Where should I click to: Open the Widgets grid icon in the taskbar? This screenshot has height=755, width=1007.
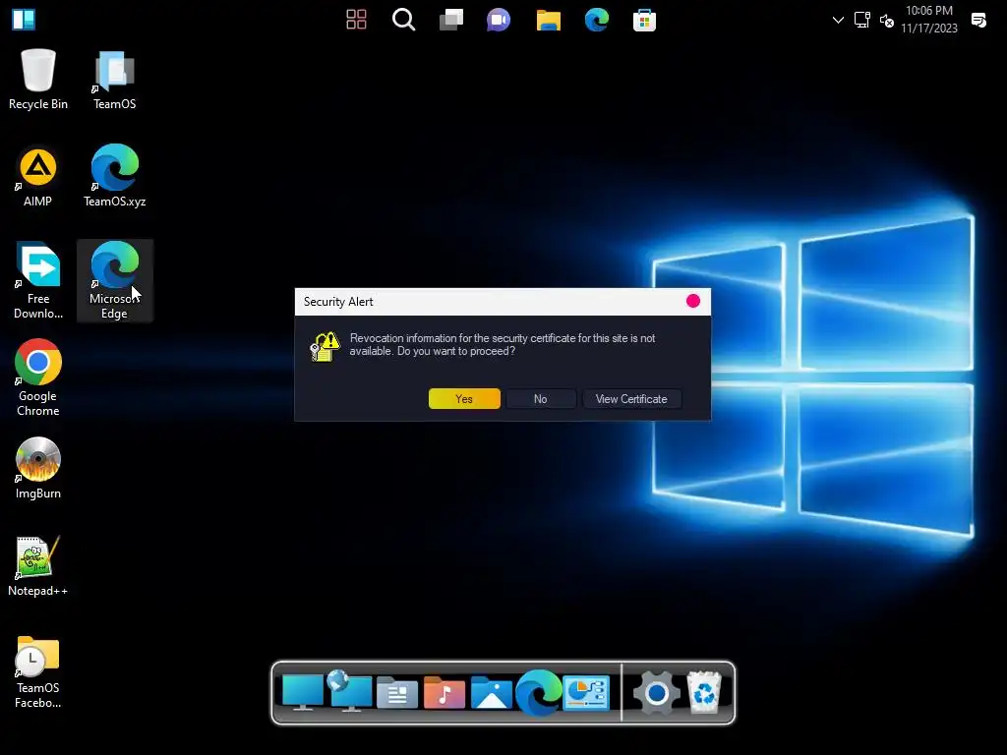pos(356,20)
